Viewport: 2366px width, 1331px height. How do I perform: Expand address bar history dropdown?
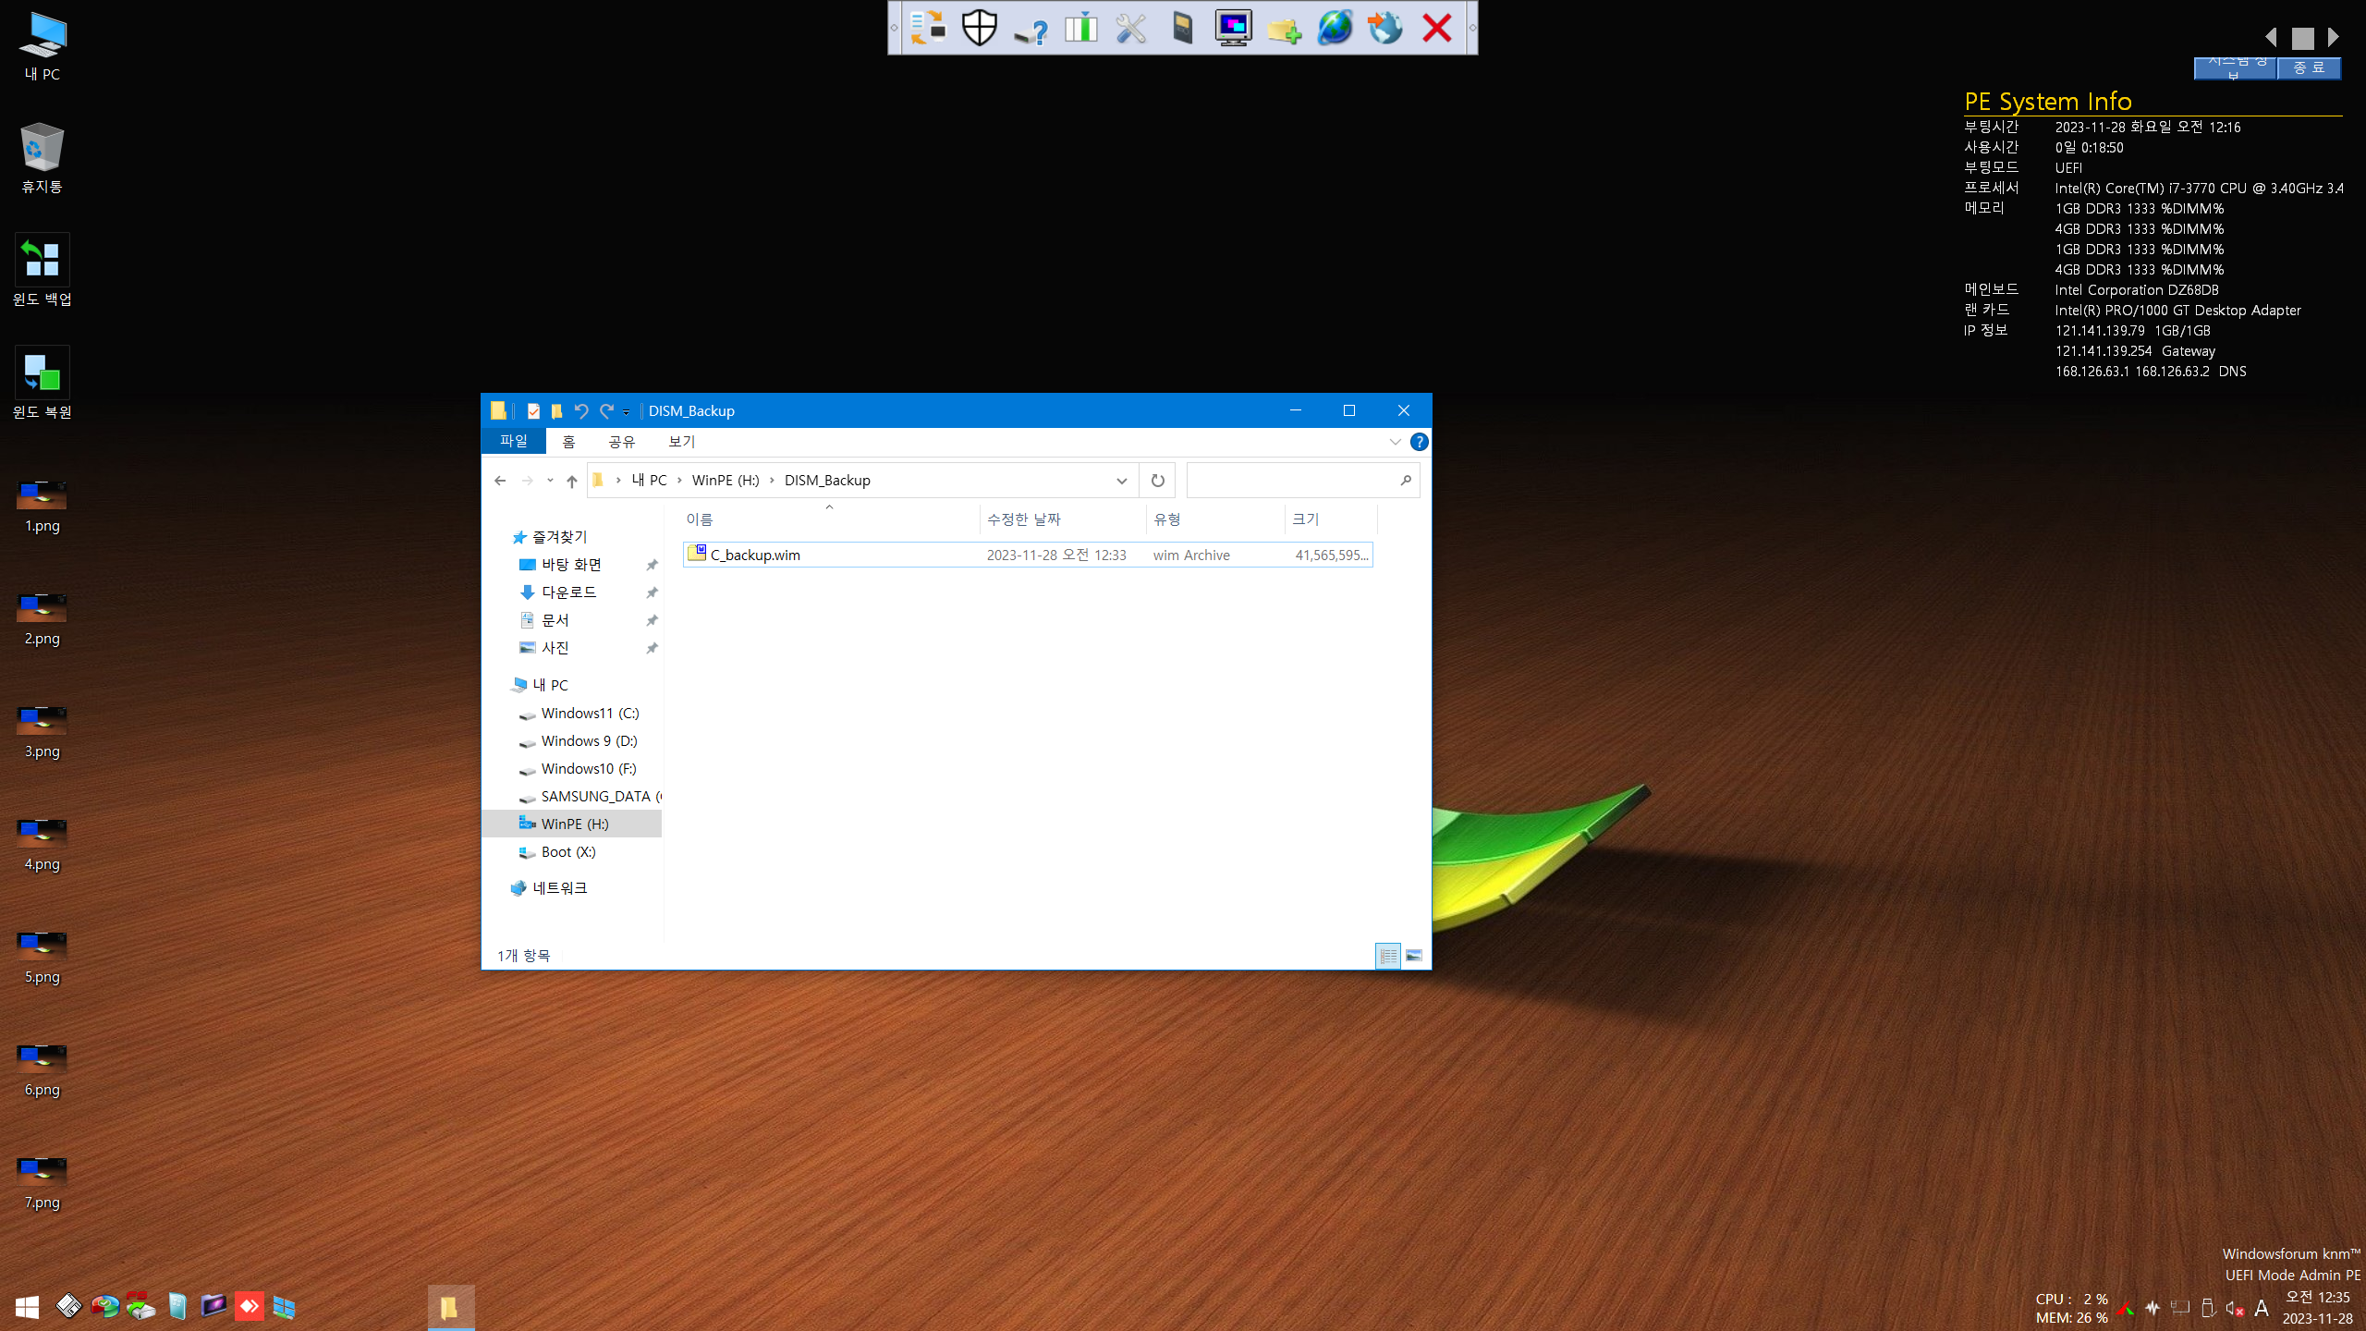(1121, 481)
